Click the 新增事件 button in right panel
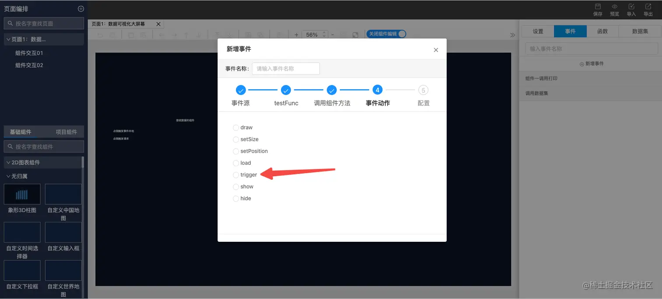The width and height of the screenshot is (662, 299). [592, 64]
